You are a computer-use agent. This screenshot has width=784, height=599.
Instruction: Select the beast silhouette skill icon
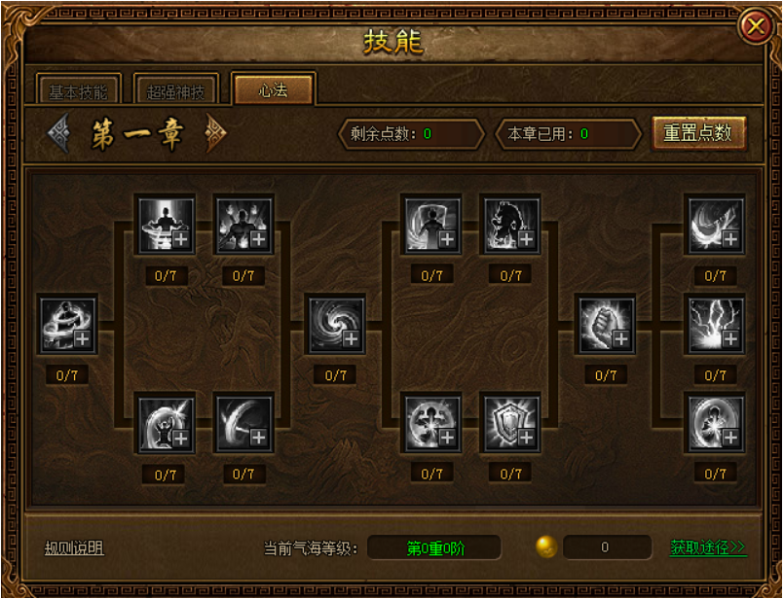tap(510, 226)
